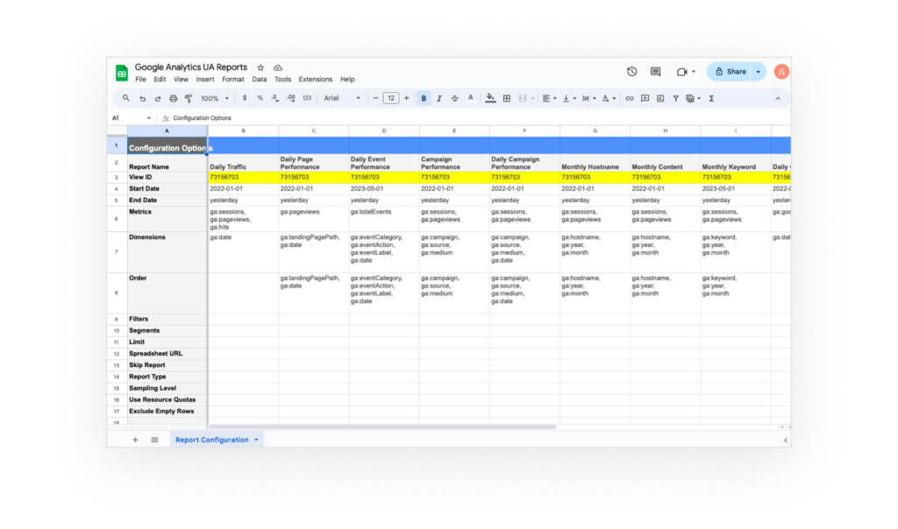The width and height of the screenshot is (898, 529).
Task: Decrease font size with minus
Action: [x=375, y=98]
